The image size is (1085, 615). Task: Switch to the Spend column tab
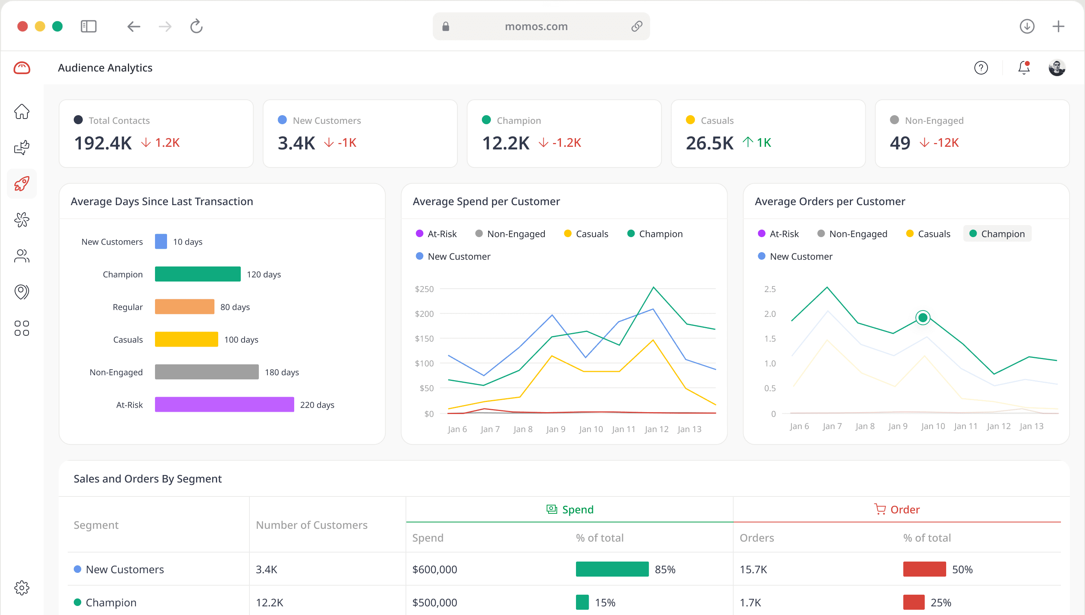pyautogui.click(x=570, y=509)
